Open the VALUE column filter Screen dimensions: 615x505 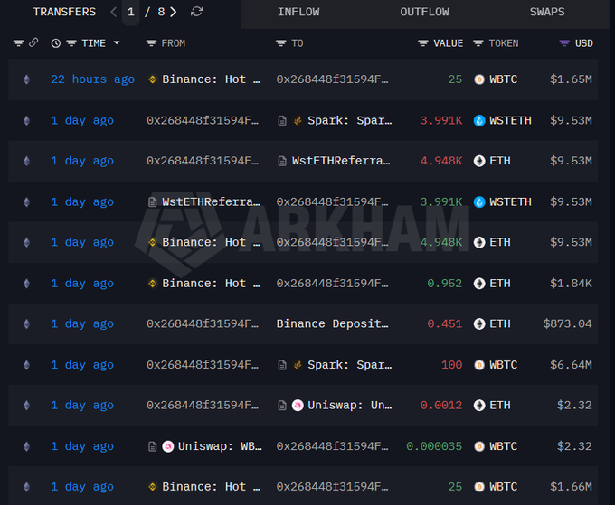[423, 43]
